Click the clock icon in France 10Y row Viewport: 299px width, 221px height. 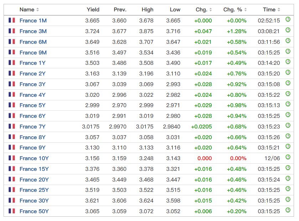click(288, 157)
